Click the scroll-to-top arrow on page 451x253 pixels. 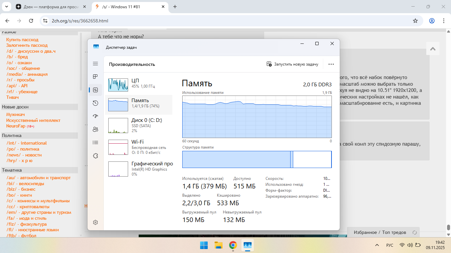pos(433,49)
